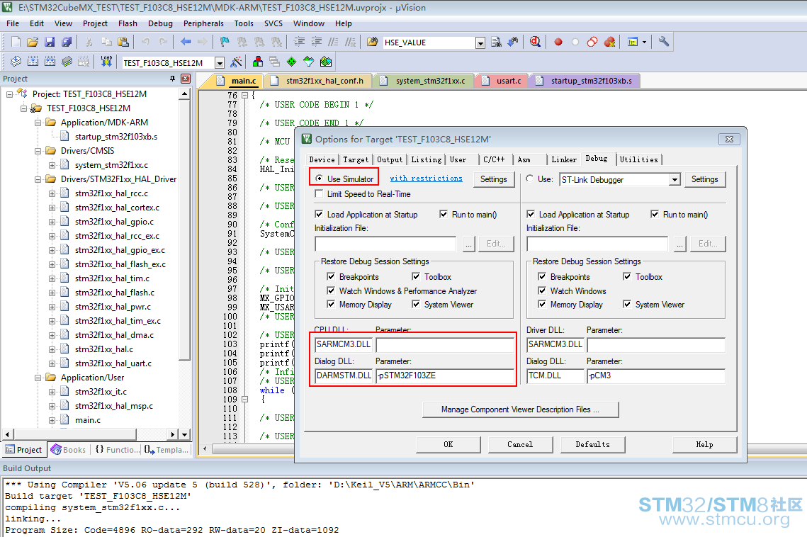
Task: Save all files icon
Action: (x=67, y=43)
